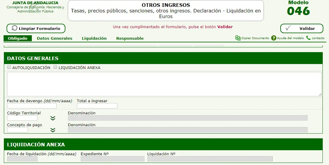Screen dimensions: 329x165
Task: Click the refresh icon in Limpiar Formulario
Action: [x=14, y=28]
